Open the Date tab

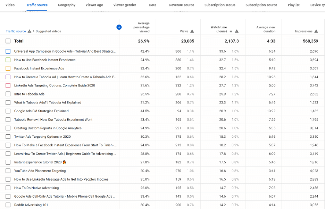153,5
